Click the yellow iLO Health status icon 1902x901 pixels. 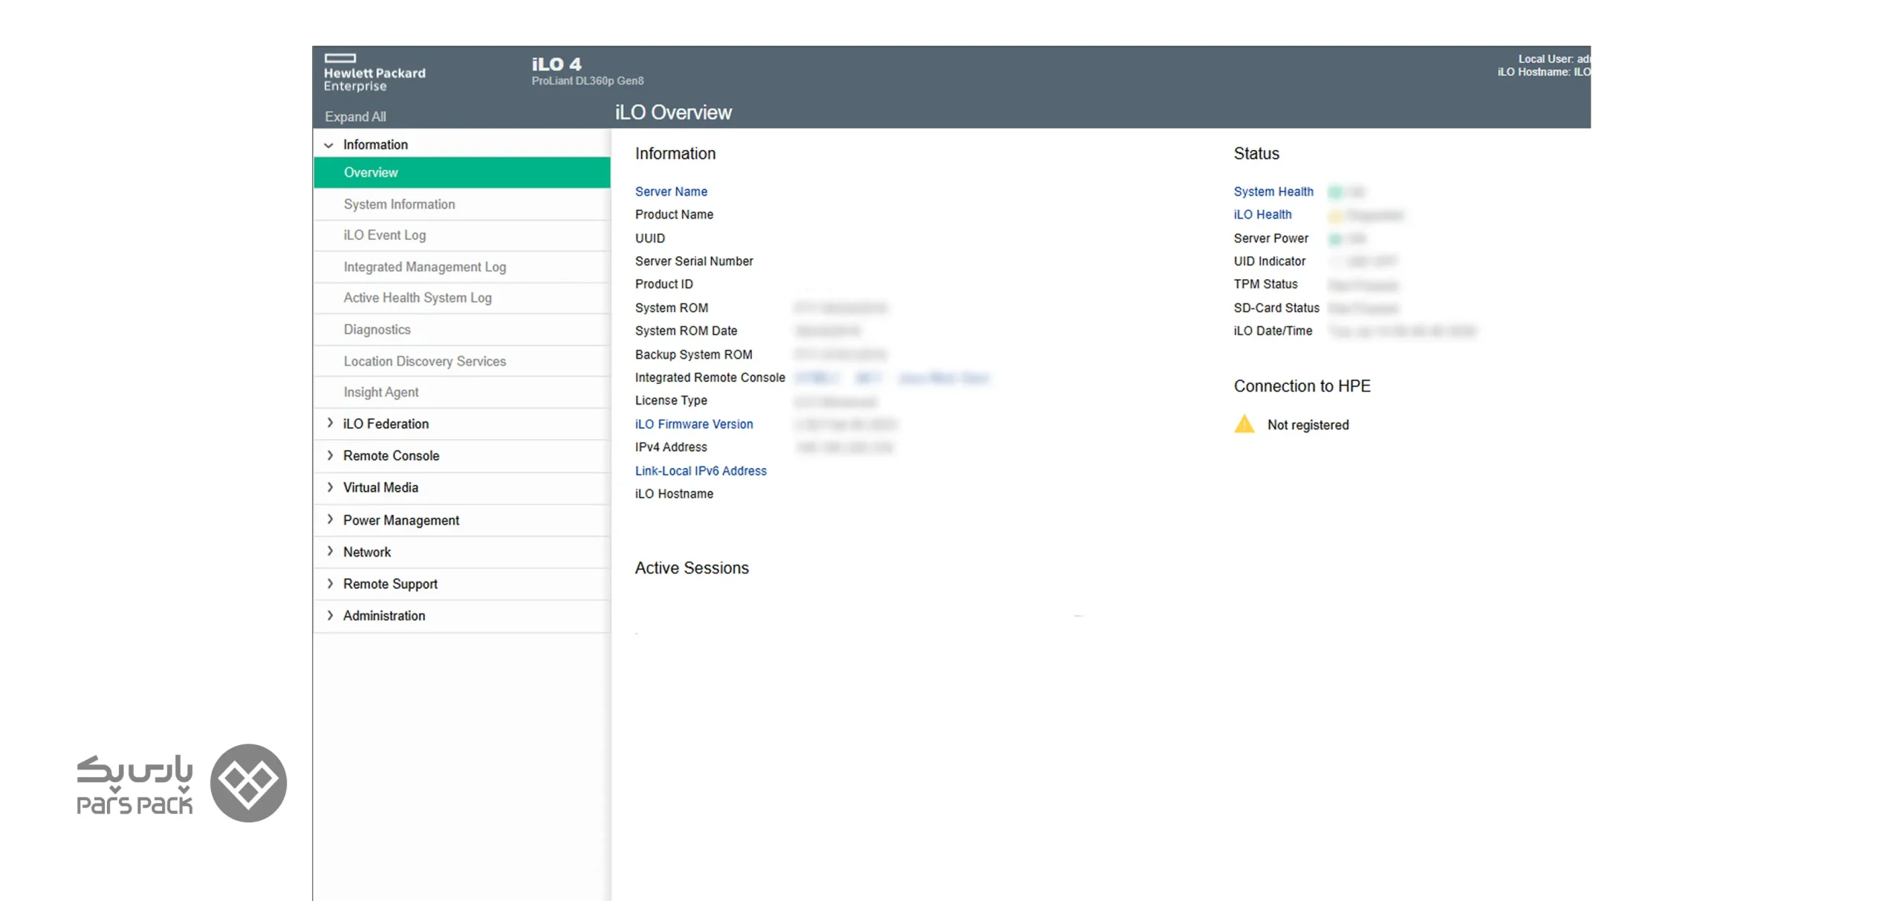(1334, 215)
